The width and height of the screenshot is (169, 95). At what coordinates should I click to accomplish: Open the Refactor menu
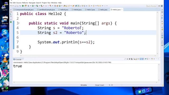(x=25, y=3)
